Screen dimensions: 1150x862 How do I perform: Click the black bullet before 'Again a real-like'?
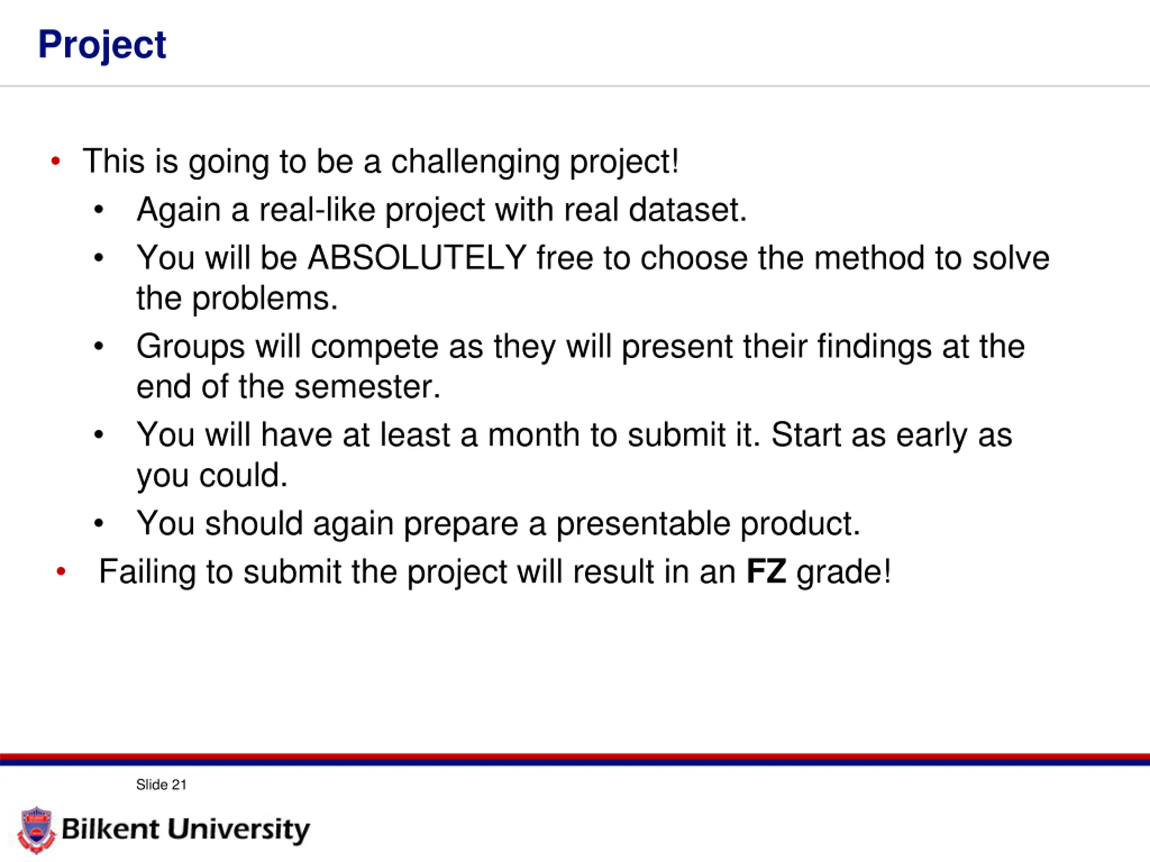[x=99, y=210]
